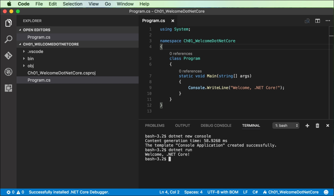Open the Source Control view
Viewport: 334px width, 196px height.
pyautogui.click(x=9, y=55)
